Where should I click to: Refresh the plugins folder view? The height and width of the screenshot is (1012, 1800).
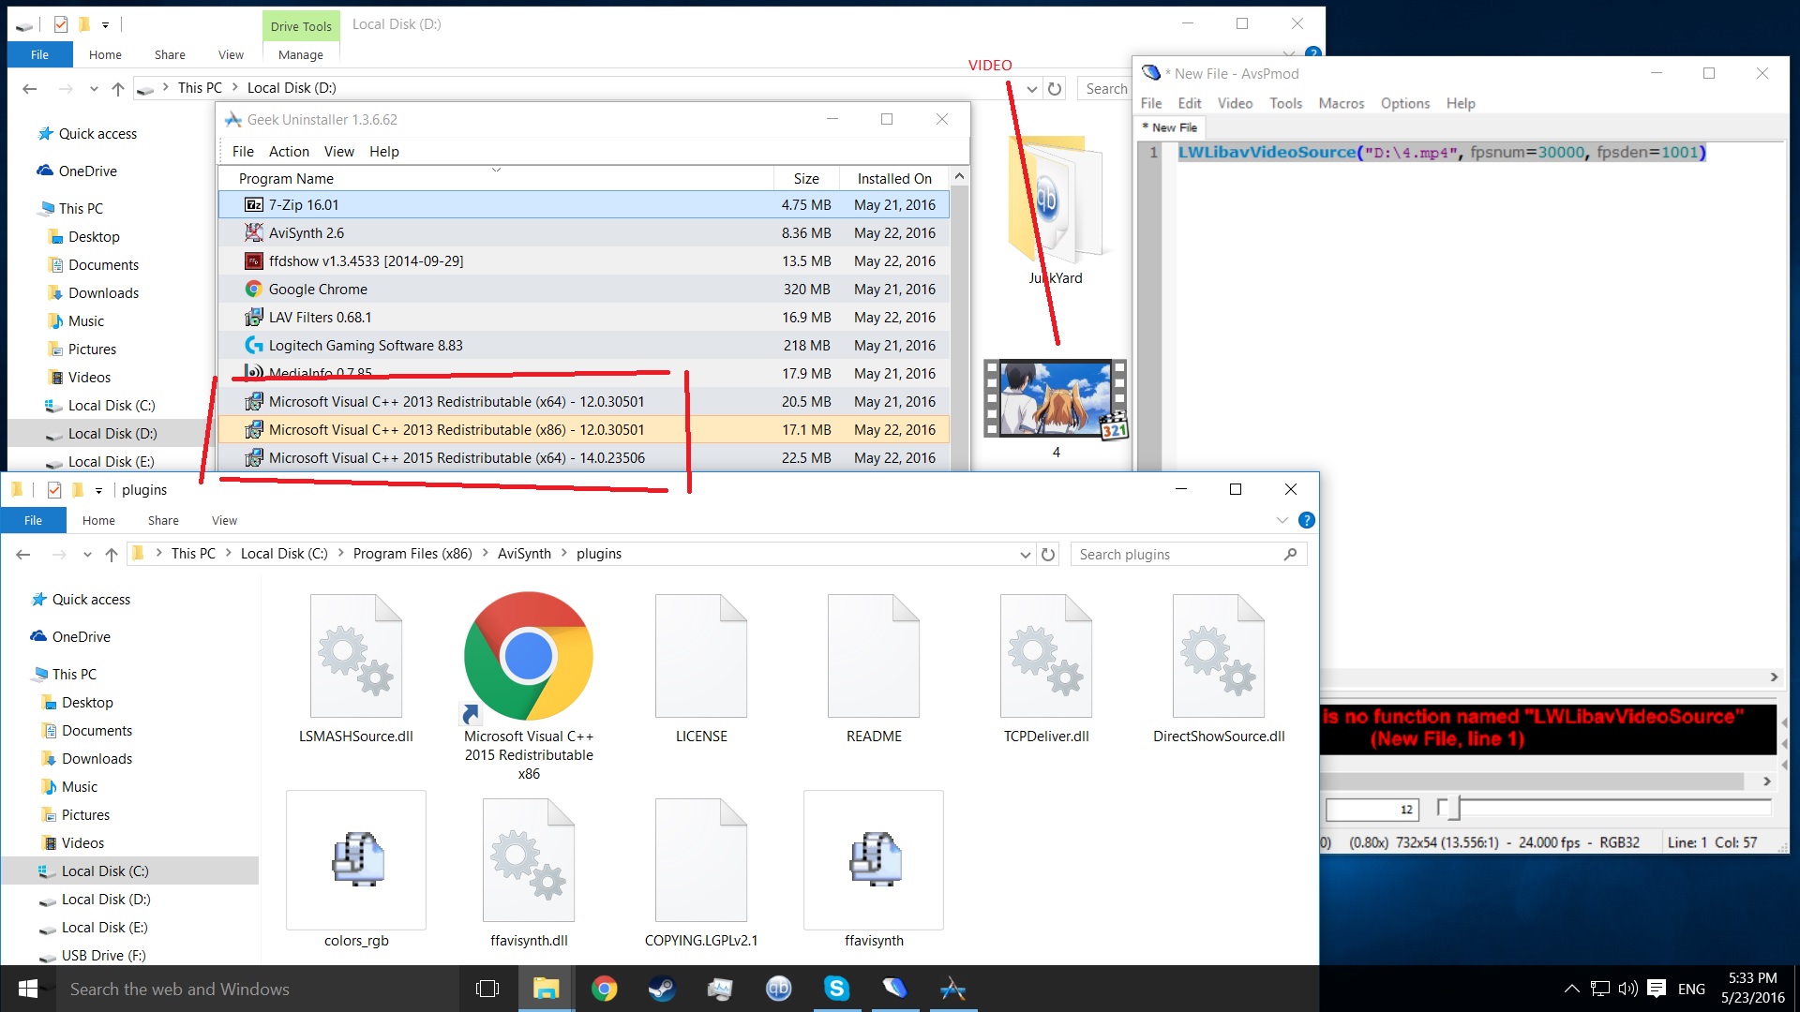[1048, 554]
